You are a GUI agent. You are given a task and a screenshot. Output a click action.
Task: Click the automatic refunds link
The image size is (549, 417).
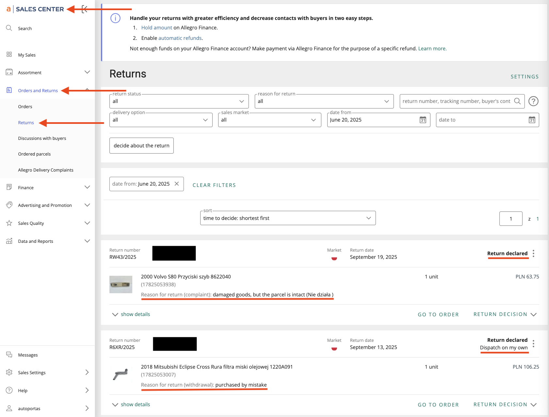(x=180, y=38)
